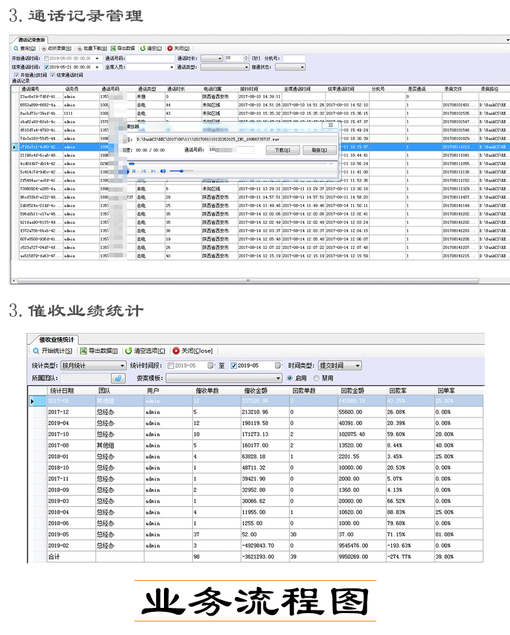
Task: Click 开始统计[S] toolbar button label
Action: coord(57,350)
